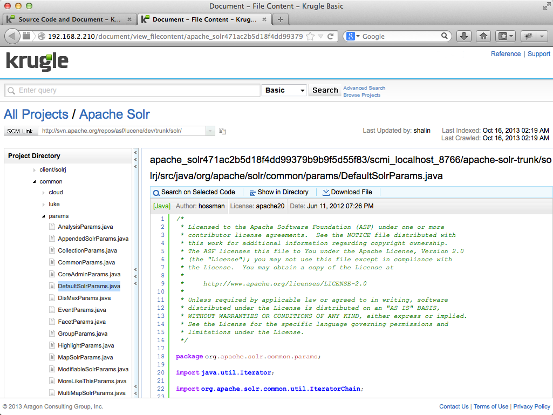Open the Reference link
Image resolution: width=553 pixels, height=415 pixels.
point(506,53)
